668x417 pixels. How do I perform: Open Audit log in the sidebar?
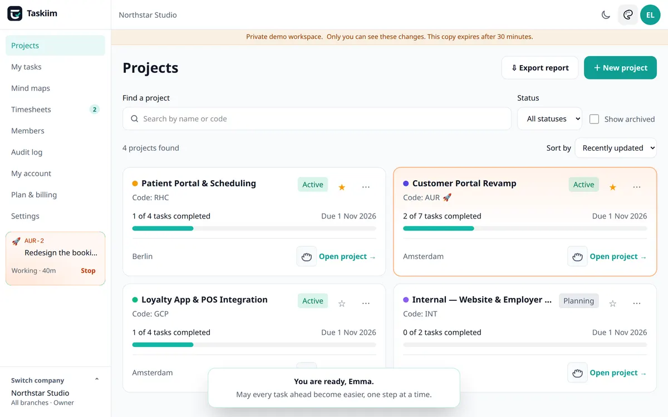(x=55, y=152)
